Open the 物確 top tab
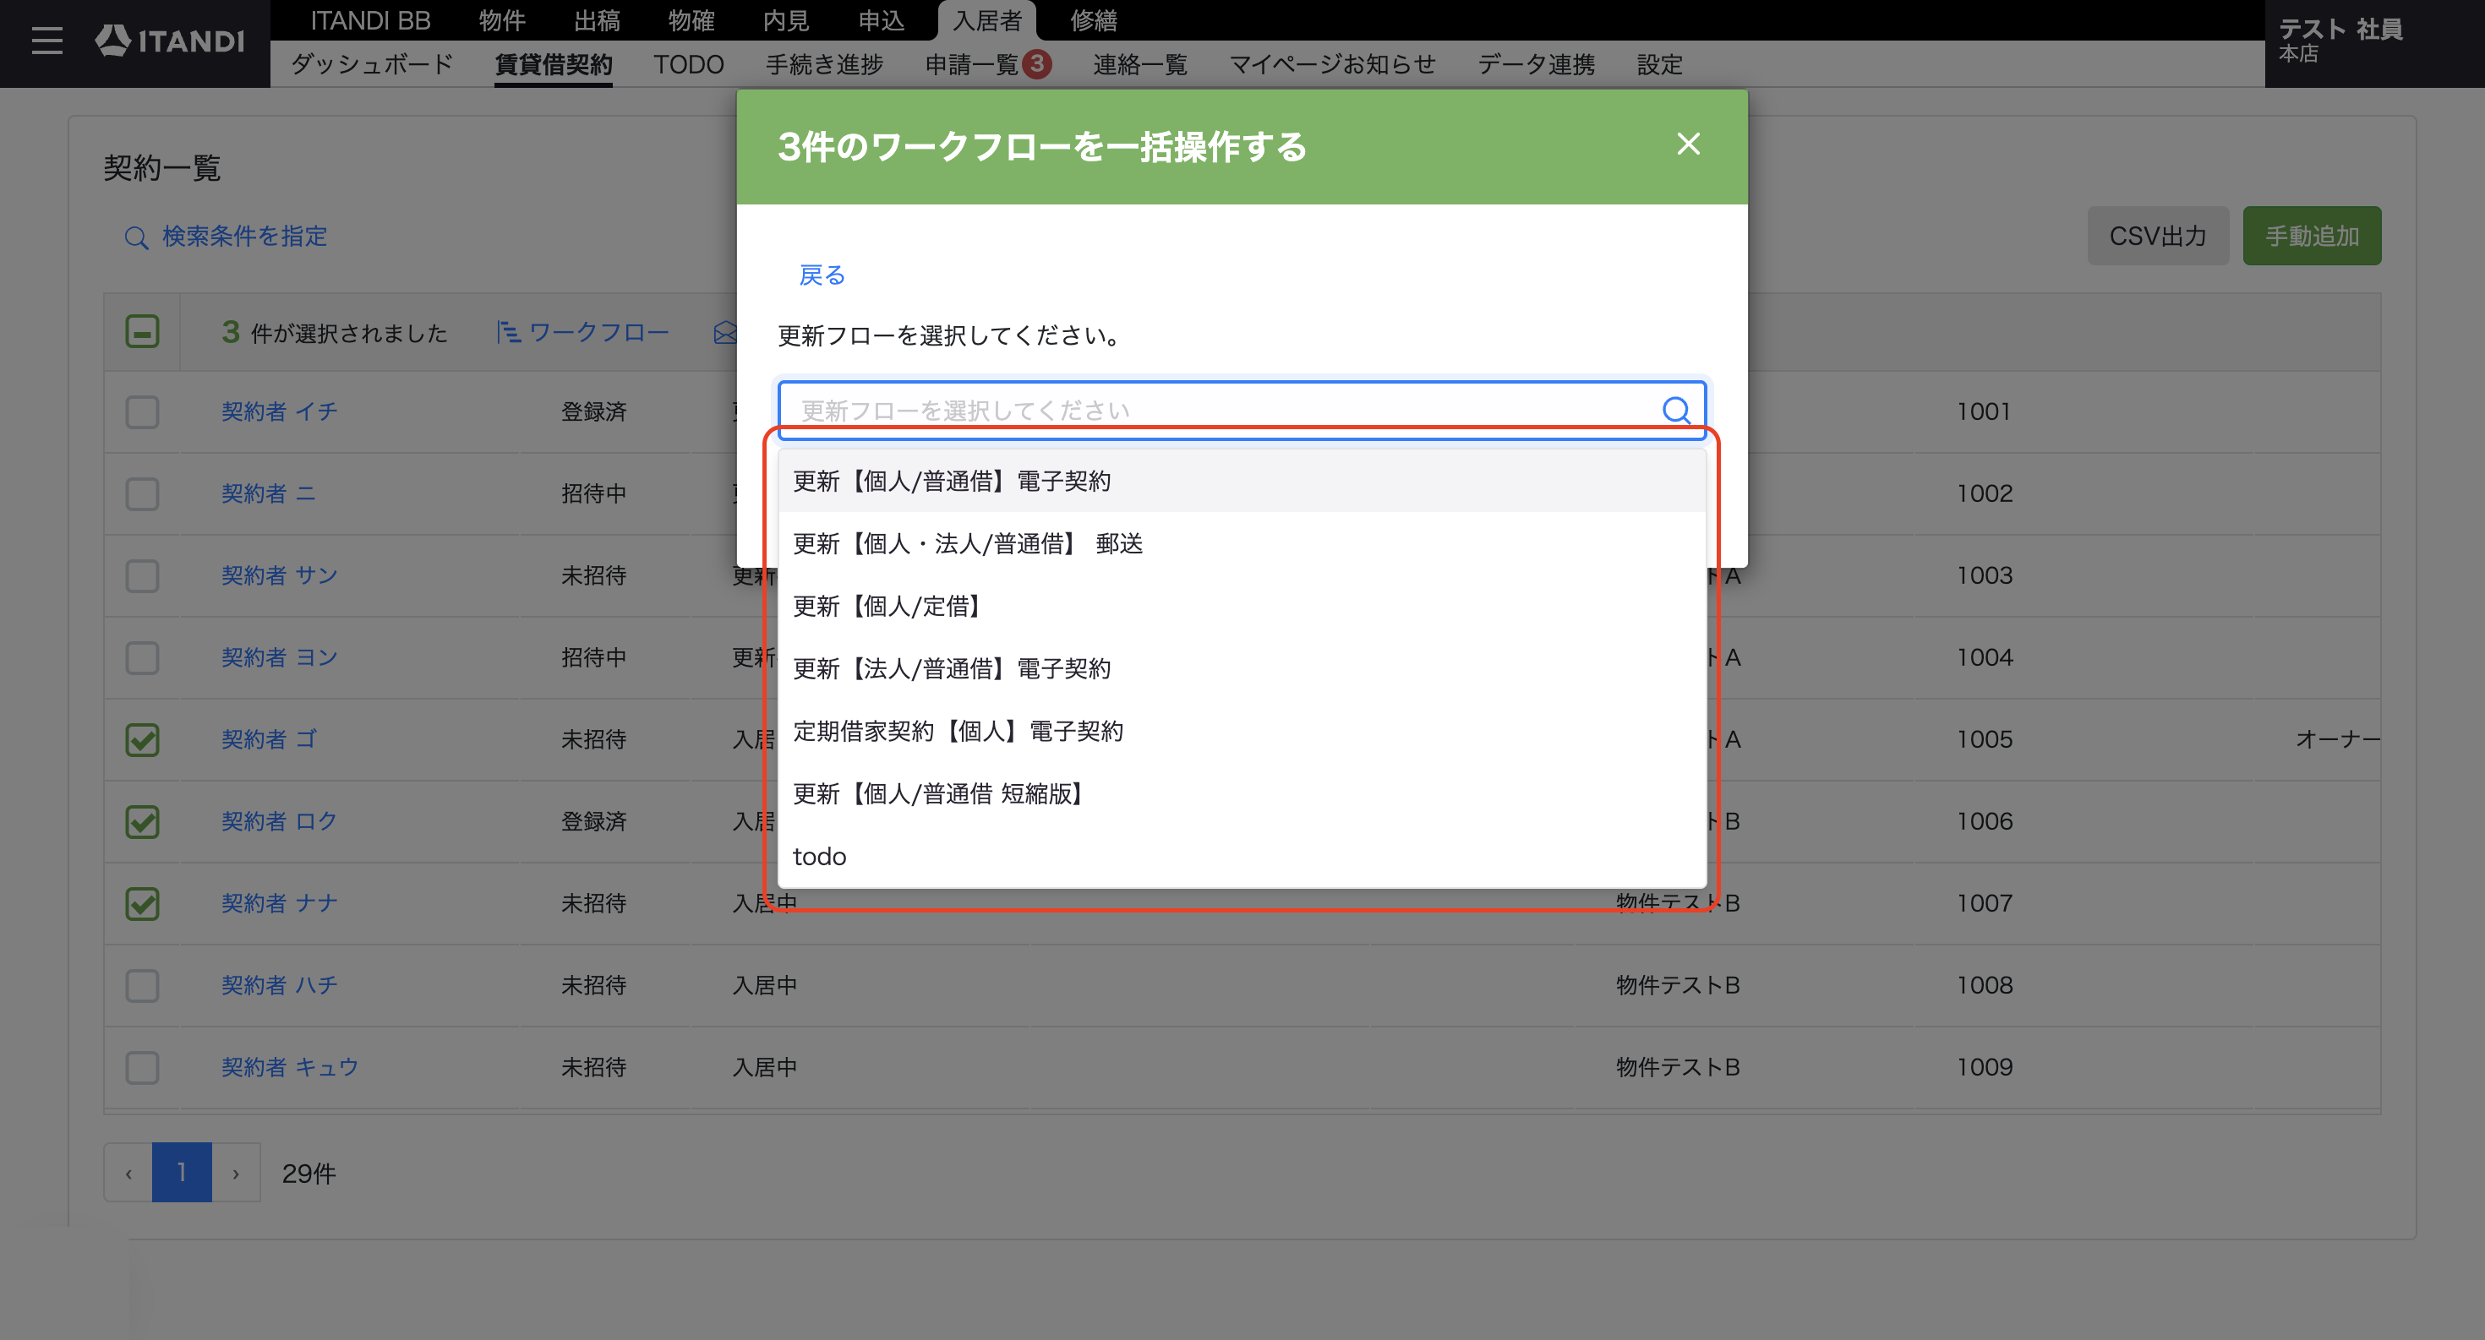 pyautogui.click(x=691, y=20)
